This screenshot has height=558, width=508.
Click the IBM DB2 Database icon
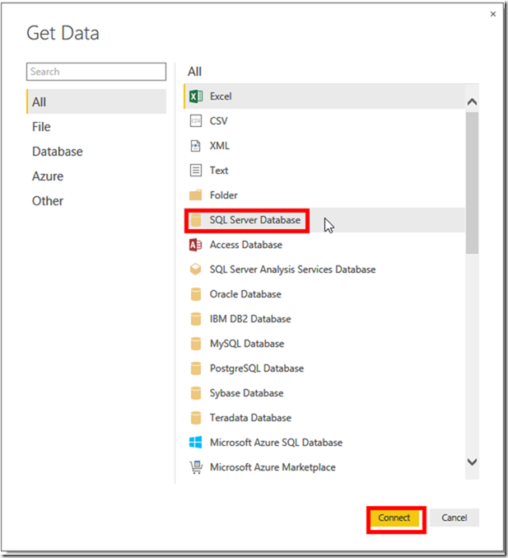pos(195,319)
